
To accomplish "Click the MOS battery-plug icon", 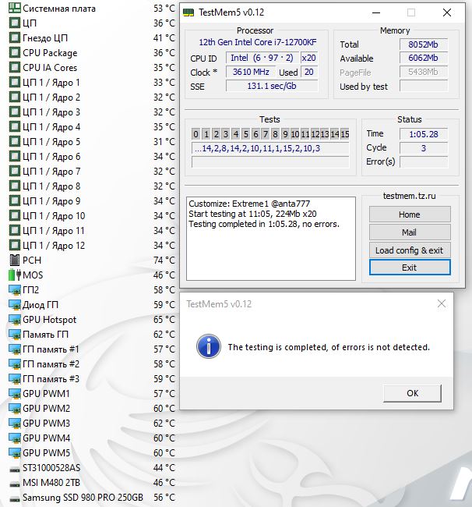I will click(15, 275).
